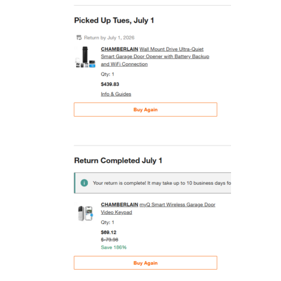Click the $69.12 price
Image resolution: width=281 pixels, height=281 pixels.
[109, 232]
